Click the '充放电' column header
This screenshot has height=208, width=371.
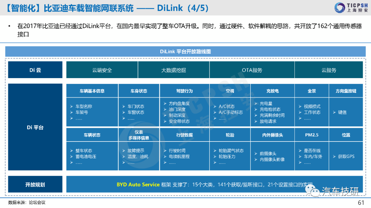pyautogui.click(x=272, y=91)
